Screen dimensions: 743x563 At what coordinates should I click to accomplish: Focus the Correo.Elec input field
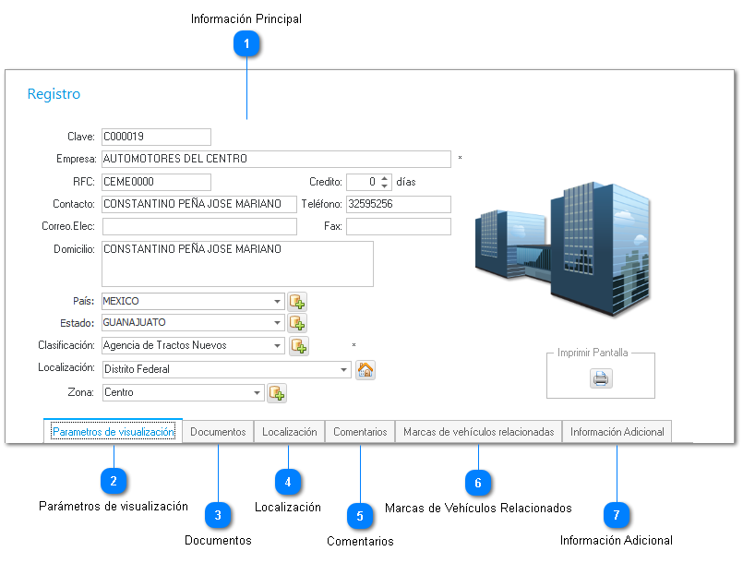tap(198, 226)
